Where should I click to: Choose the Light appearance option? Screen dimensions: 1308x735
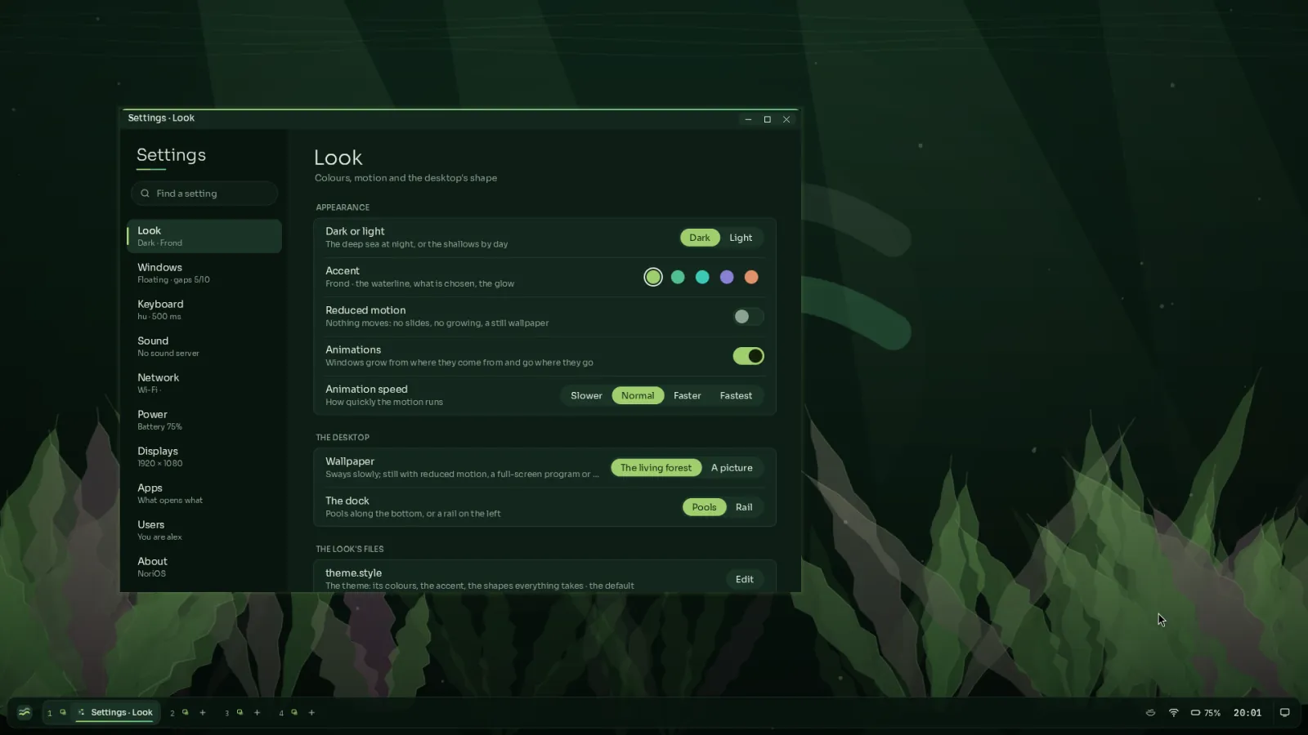pos(741,238)
